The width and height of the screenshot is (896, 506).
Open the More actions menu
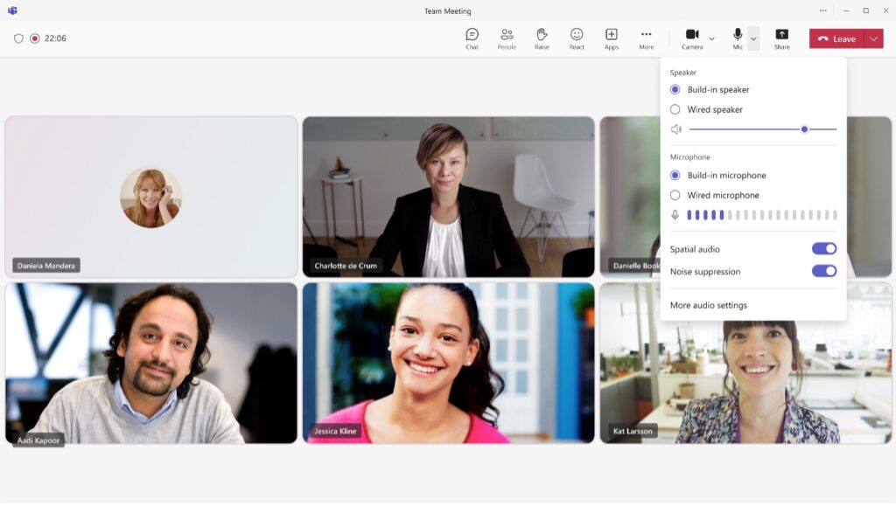point(646,38)
